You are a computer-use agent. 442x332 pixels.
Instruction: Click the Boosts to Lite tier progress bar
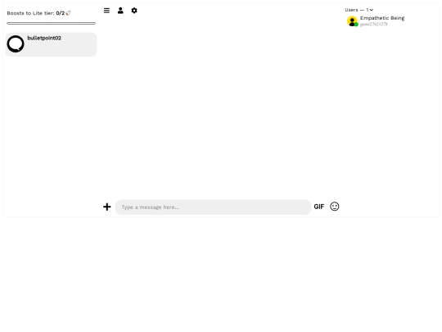(51, 23)
